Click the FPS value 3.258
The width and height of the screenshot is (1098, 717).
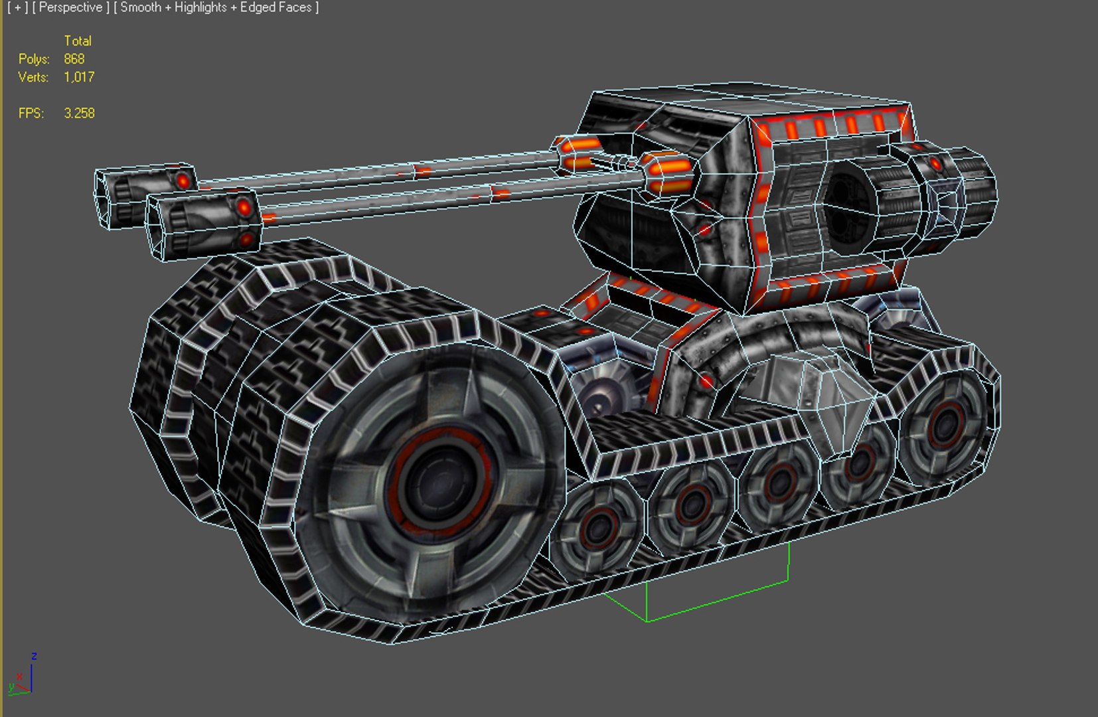pos(79,114)
